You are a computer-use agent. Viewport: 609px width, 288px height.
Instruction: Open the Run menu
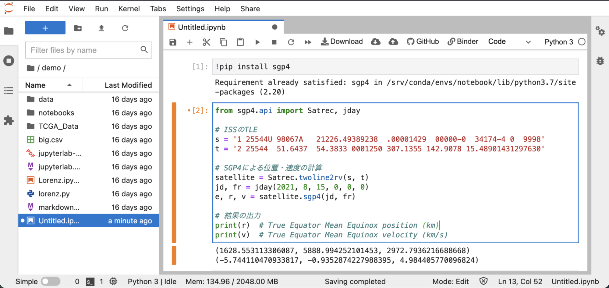click(101, 9)
